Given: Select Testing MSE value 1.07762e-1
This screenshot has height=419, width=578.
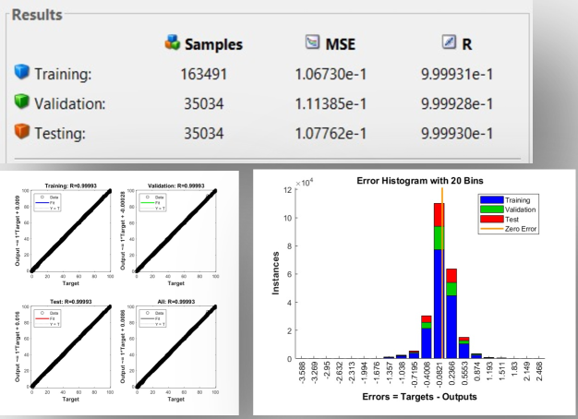Looking at the screenshot, I should [x=331, y=134].
